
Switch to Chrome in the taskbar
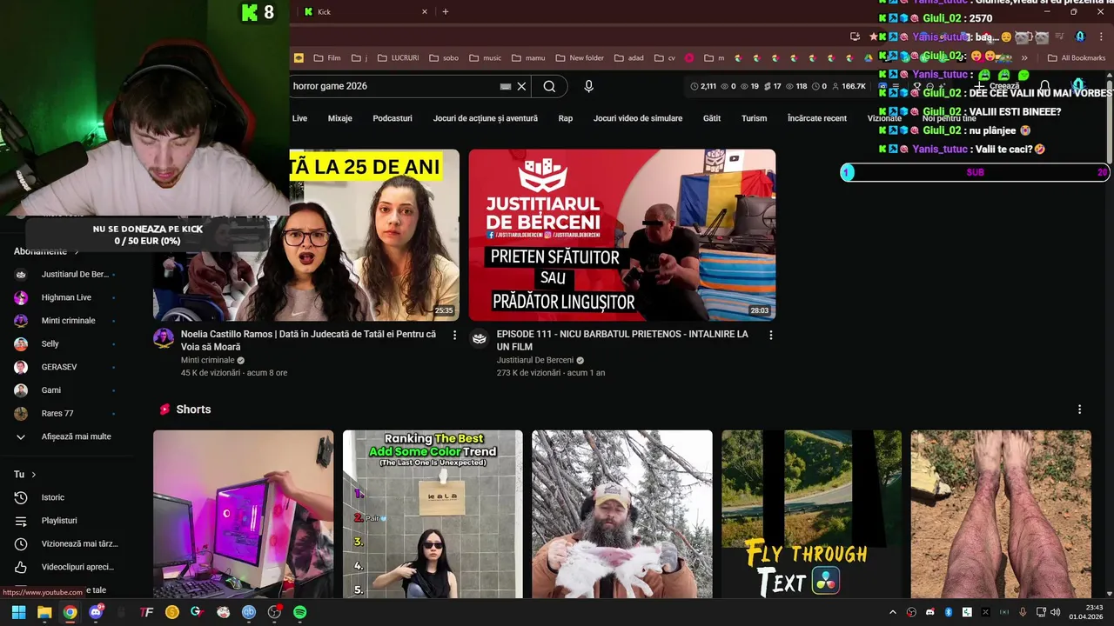coord(70,612)
